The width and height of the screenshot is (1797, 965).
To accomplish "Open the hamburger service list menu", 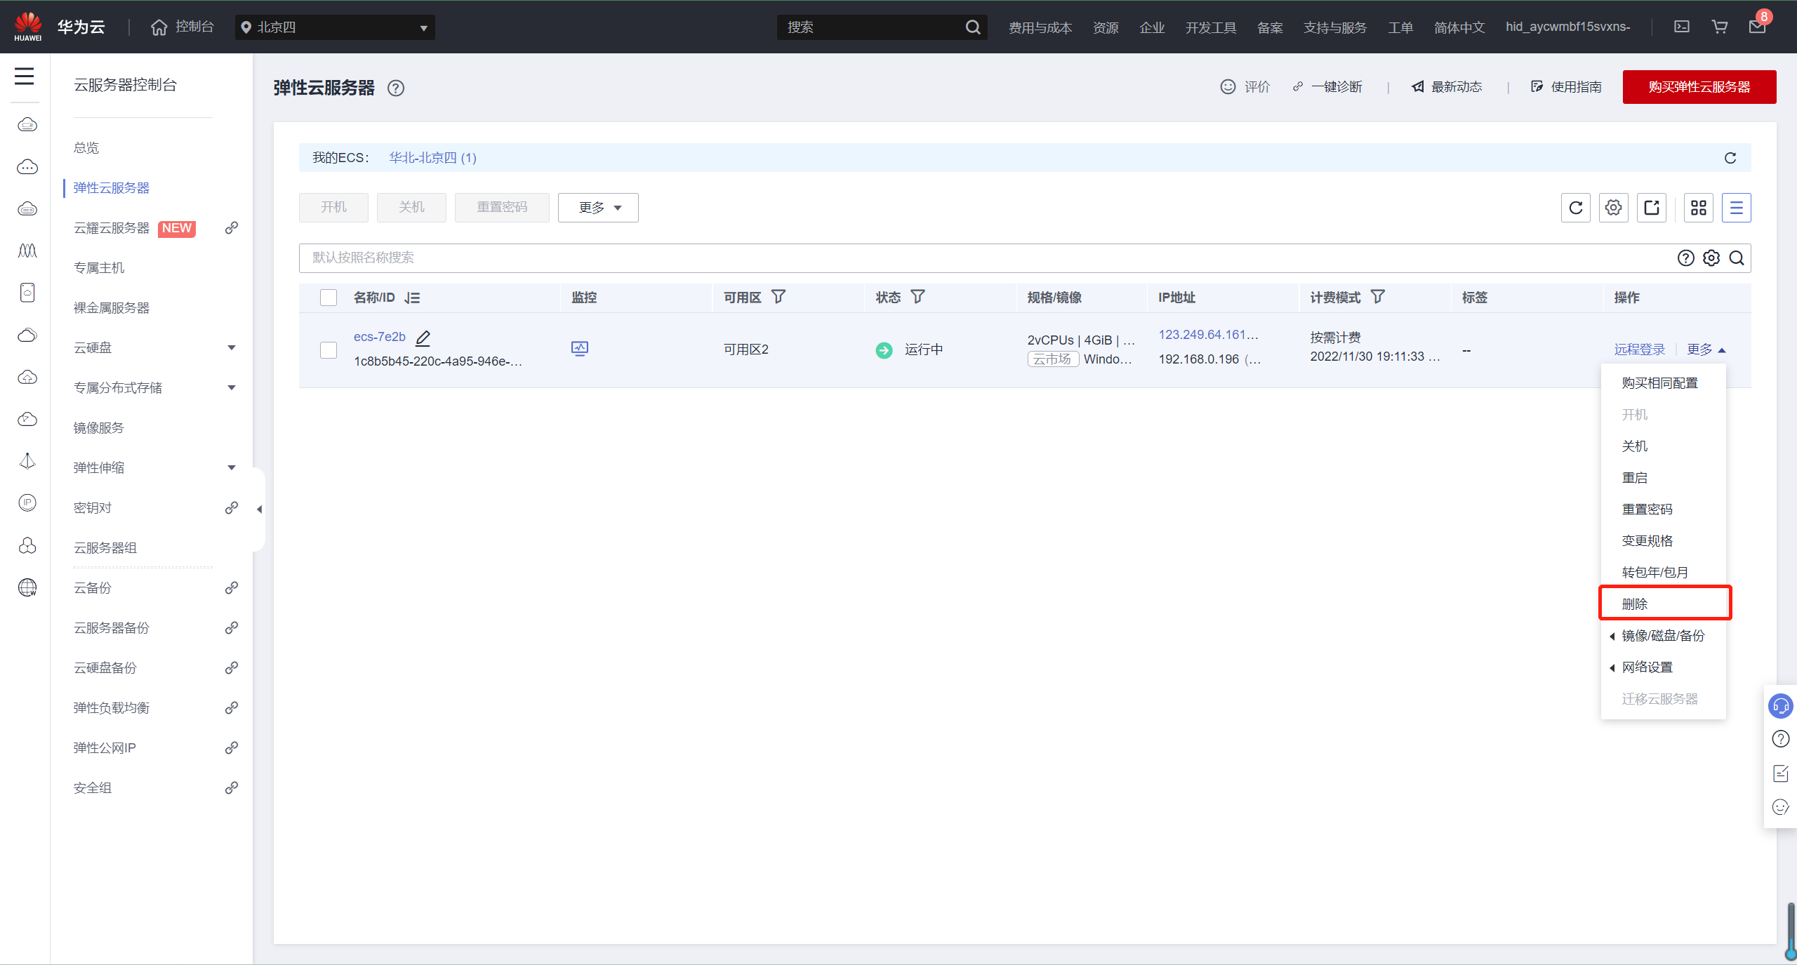I will point(25,76).
